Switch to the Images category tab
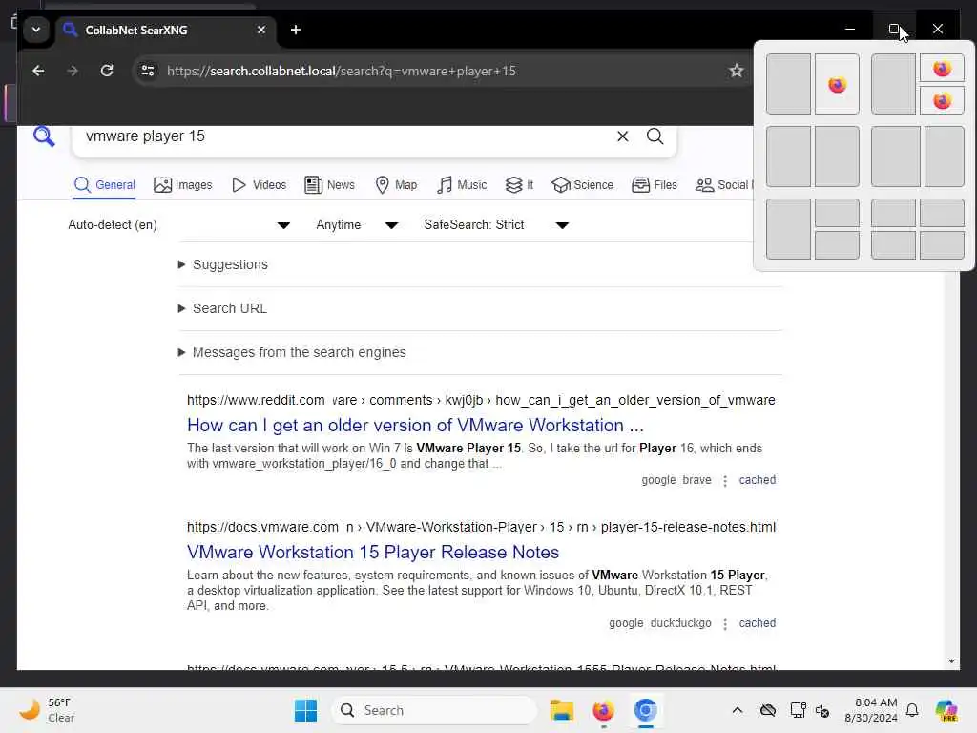Screen dimensions: 977x733 [183, 185]
